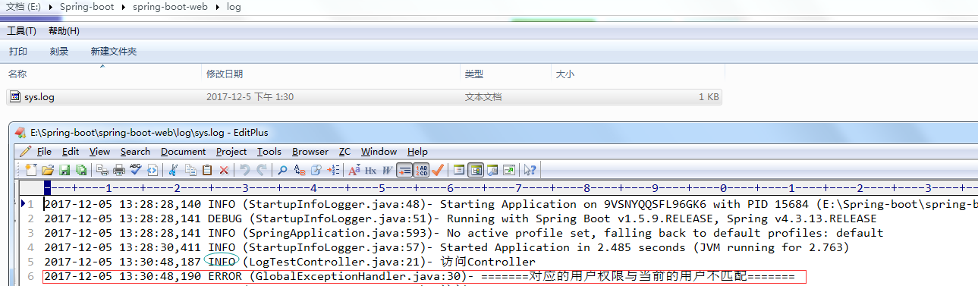Open the Browser menu
The height and width of the screenshot is (286, 978).
coord(310,152)
